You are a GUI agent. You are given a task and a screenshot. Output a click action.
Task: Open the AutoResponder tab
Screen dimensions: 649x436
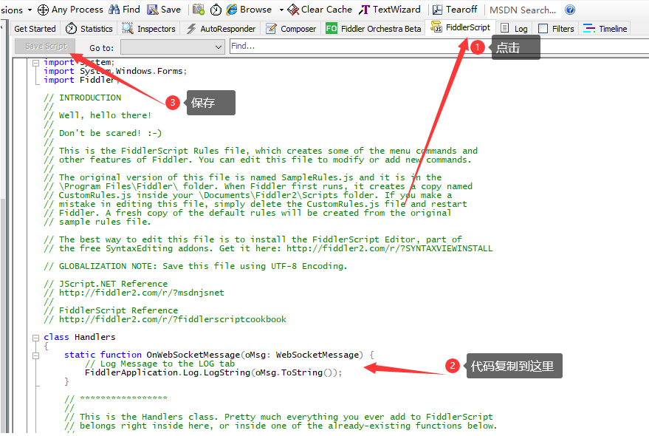221,29
